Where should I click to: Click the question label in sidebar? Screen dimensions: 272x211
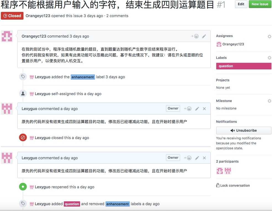click(244, 66)
